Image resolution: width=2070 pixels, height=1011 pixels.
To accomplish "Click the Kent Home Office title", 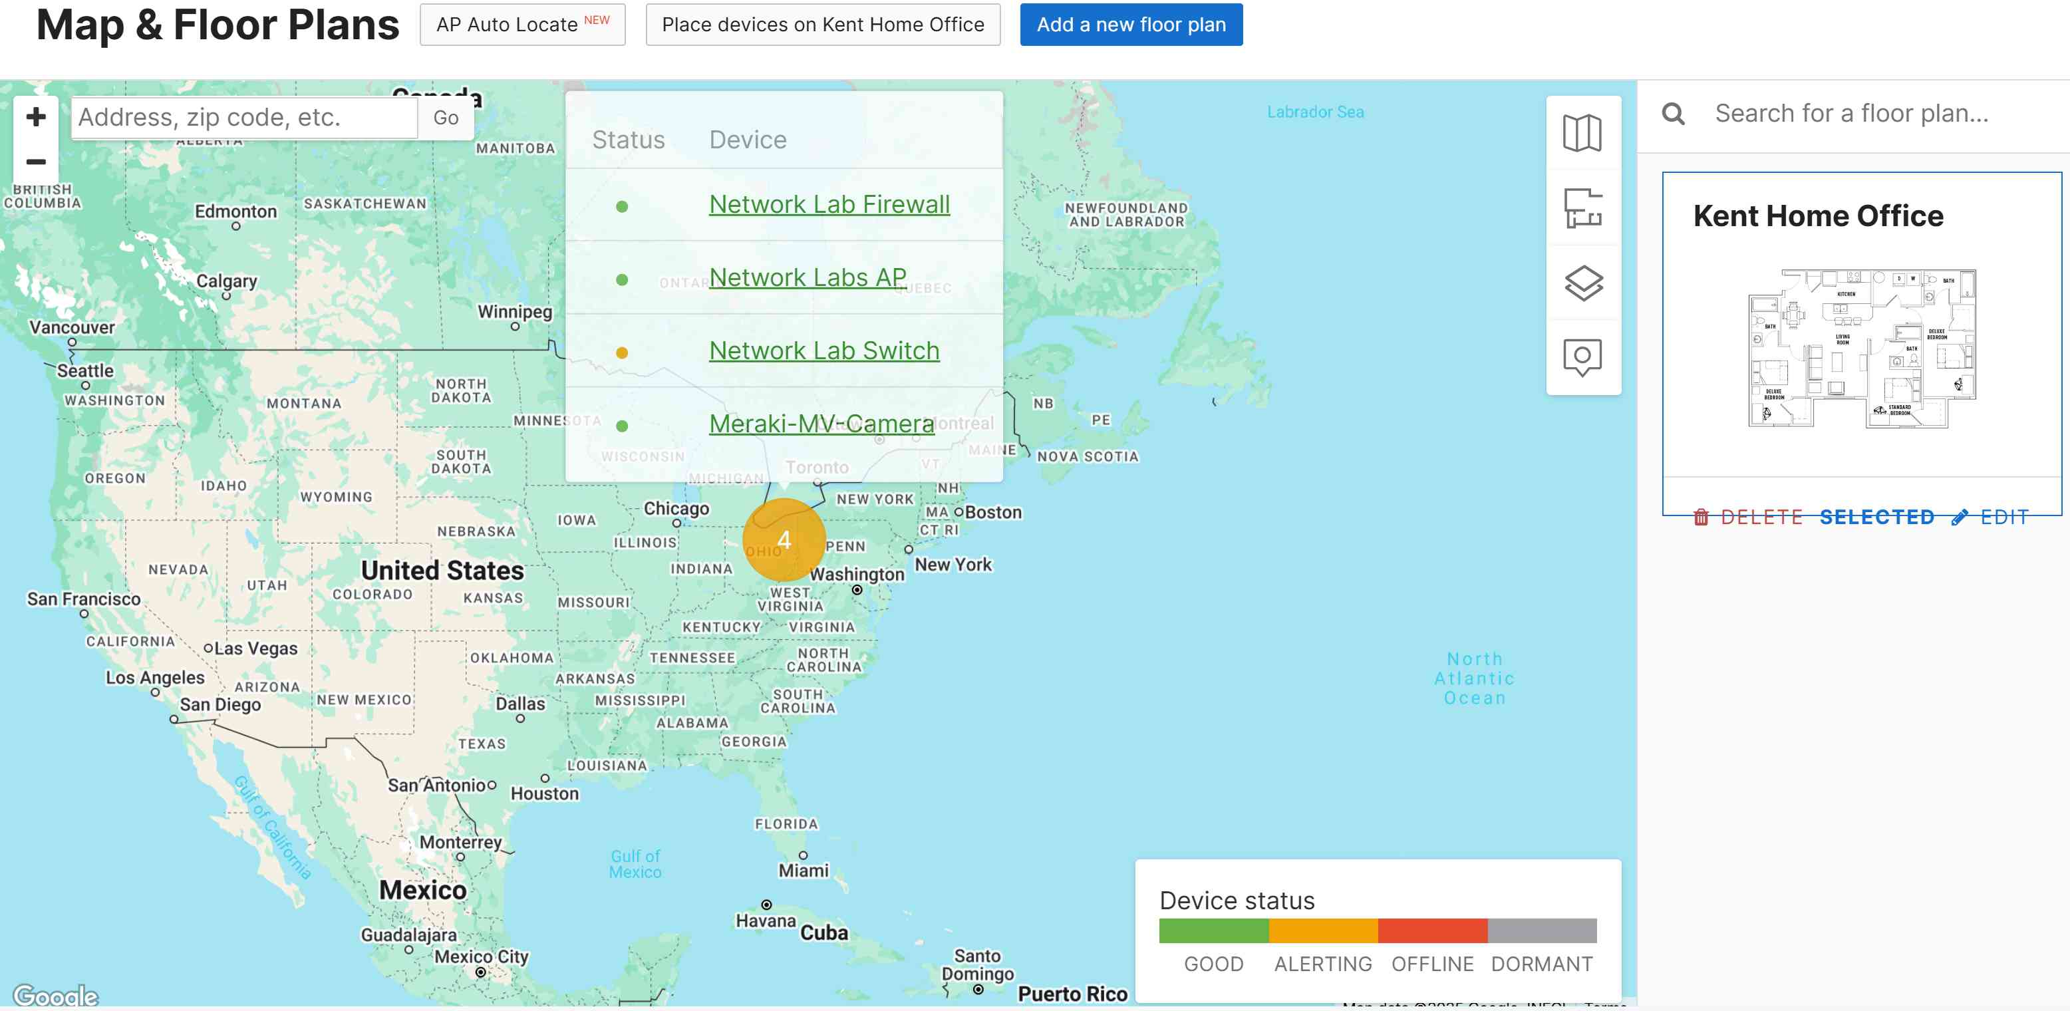I will 1818,216.
